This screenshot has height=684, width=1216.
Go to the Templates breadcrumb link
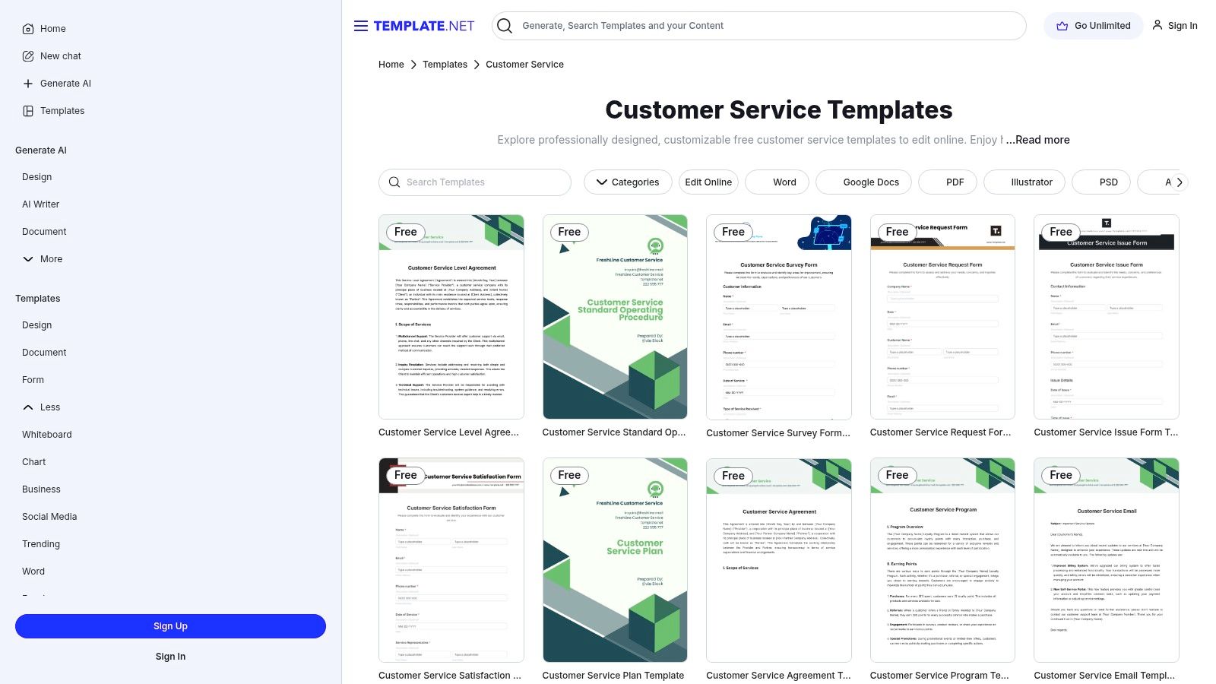445,65
